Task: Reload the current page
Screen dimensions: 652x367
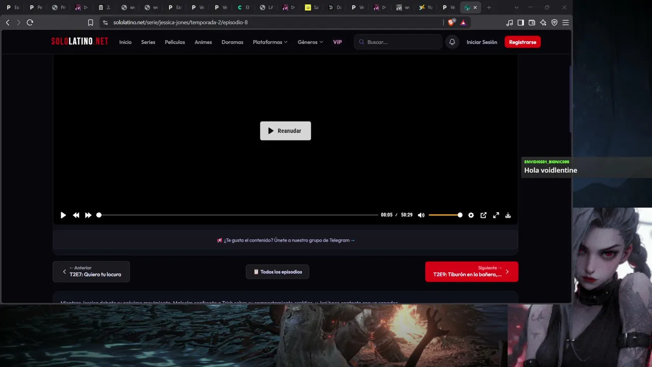Action: click(x=30, y=22)
